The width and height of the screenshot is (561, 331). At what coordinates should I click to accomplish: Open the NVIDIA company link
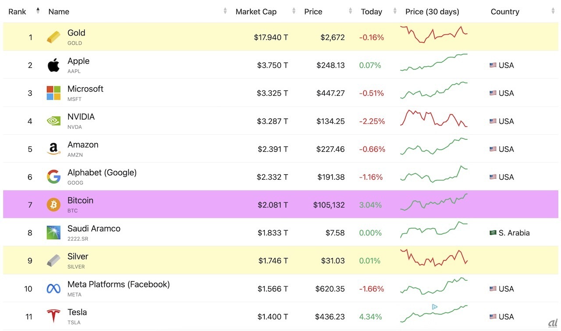(x=81, y=117)
